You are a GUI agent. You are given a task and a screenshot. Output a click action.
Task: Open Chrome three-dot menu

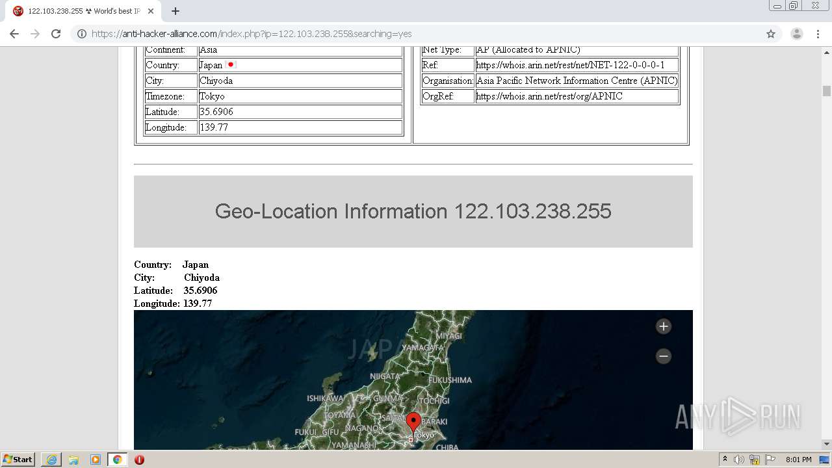coord(818,34)
